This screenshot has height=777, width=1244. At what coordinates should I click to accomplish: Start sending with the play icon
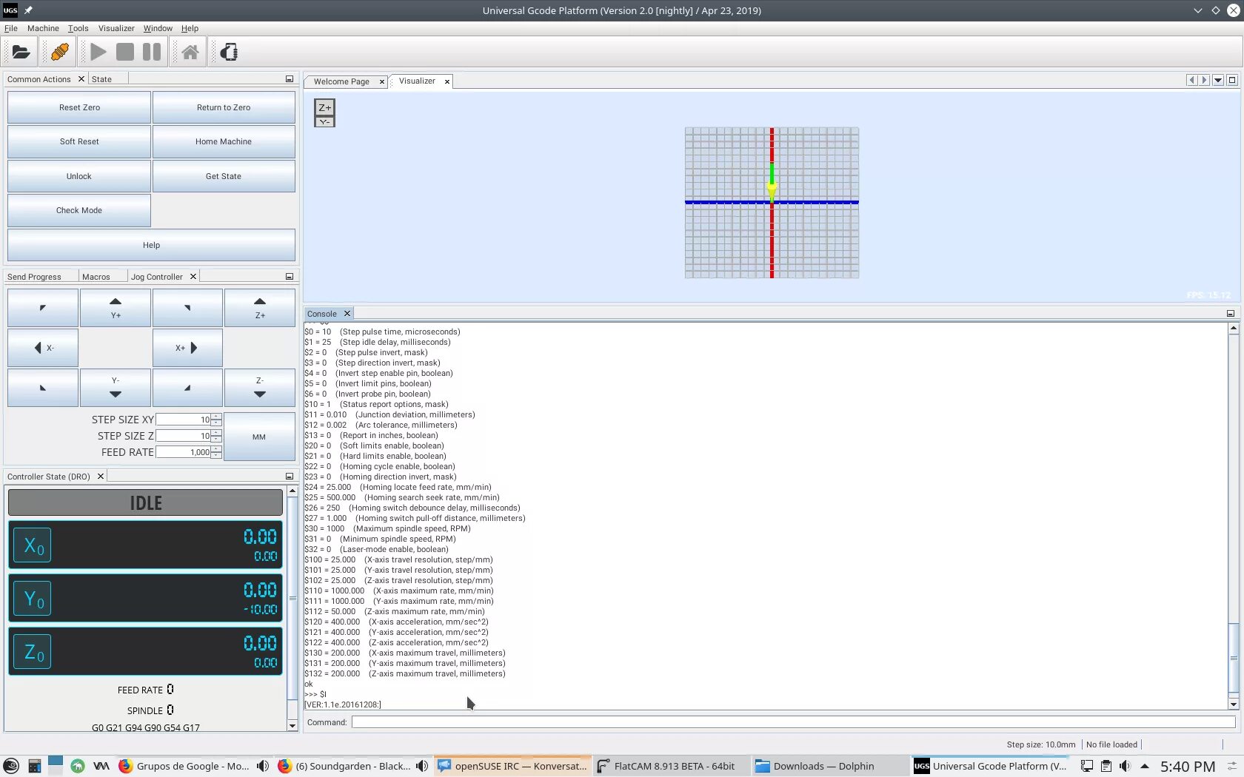[x=98, y=52]
